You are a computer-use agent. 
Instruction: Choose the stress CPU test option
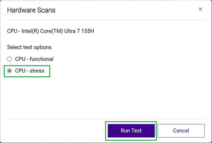click(x=9, y=71)
